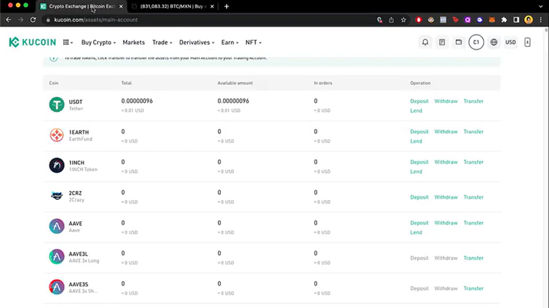Click Withdraw for 1EARTH

[x=446, y=132]
